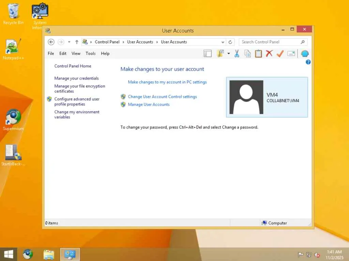
Task: Open the Tools menu
Action: click(91, 53)
